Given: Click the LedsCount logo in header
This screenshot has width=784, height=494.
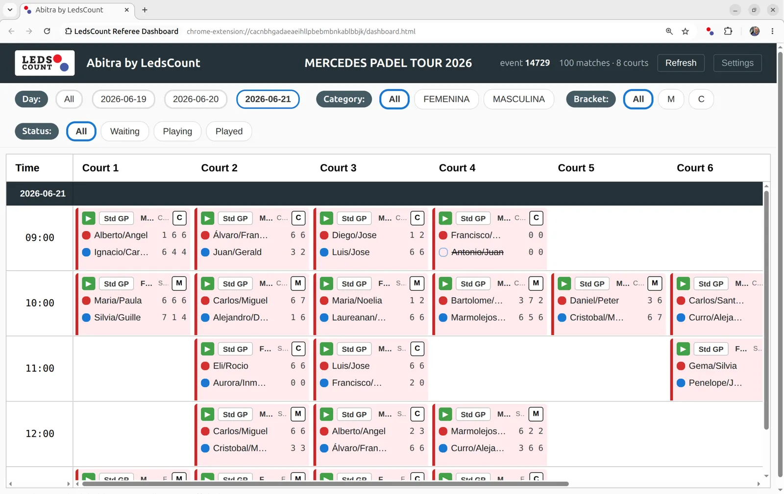Looking at the screenshot, I should [45, 63].
